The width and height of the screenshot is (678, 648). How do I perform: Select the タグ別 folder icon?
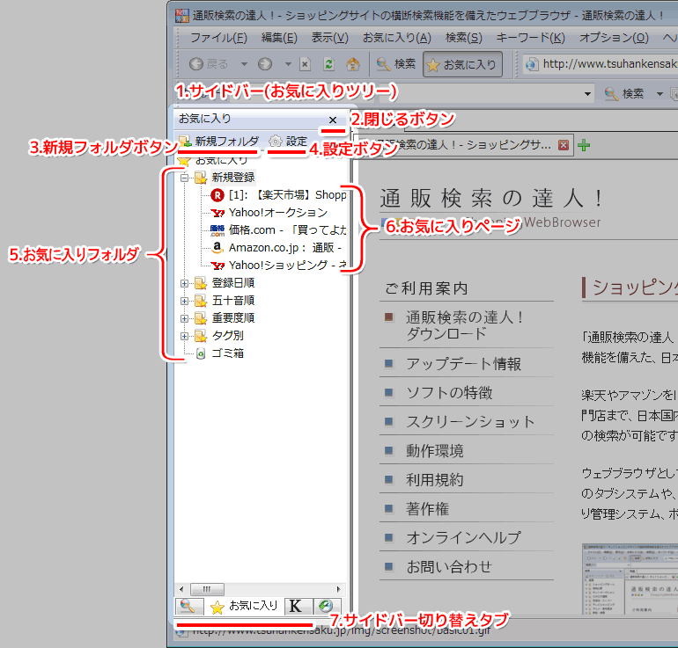201,336
